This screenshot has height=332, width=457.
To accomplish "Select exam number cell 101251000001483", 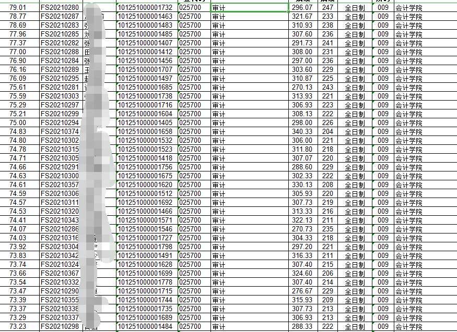I will click(145, 26).
